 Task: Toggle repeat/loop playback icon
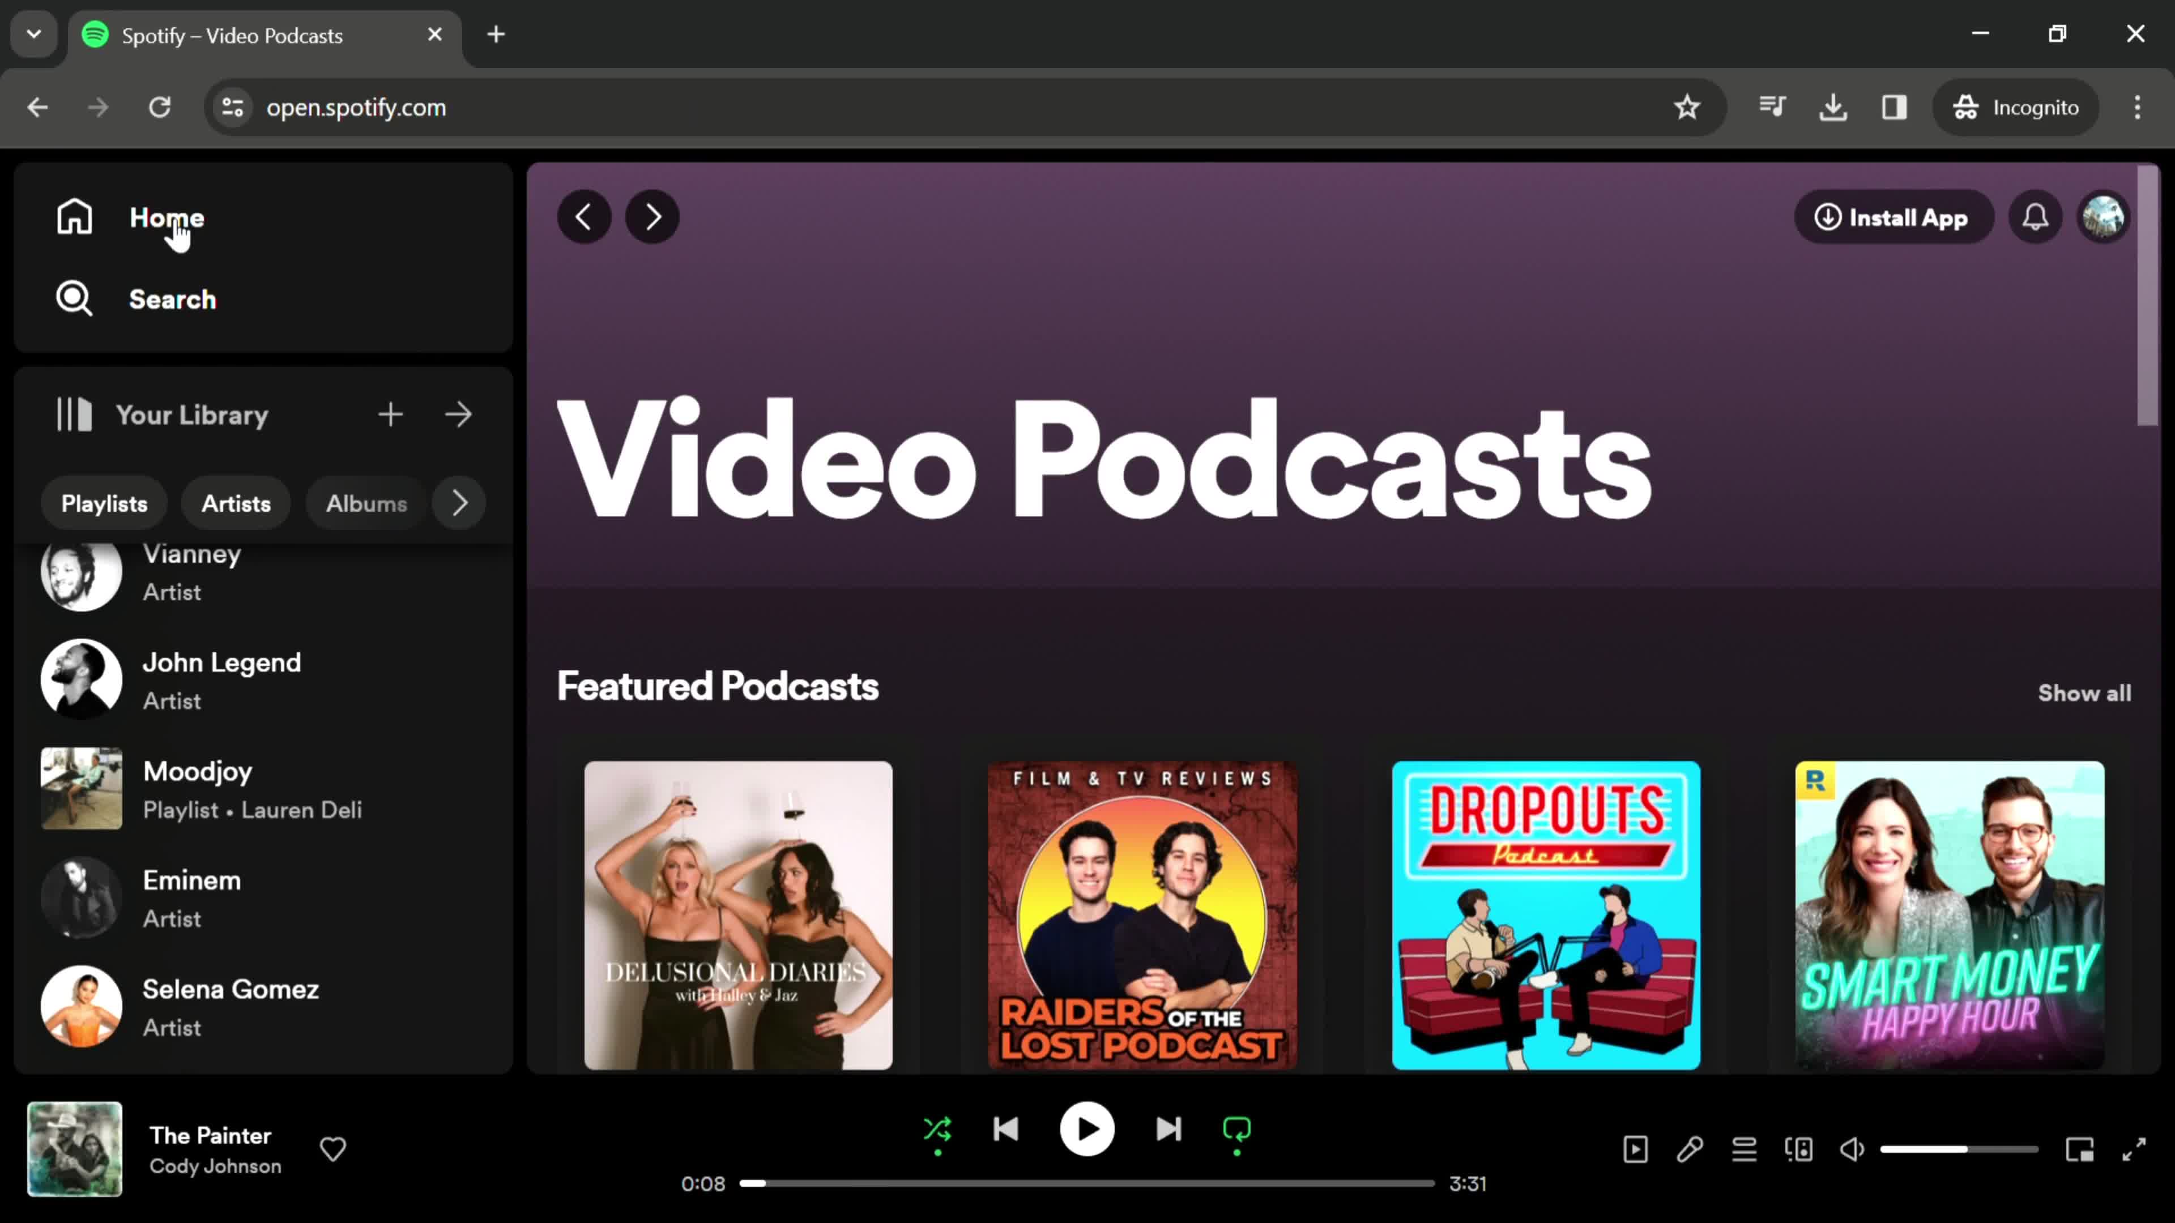pos(1237,1130)
